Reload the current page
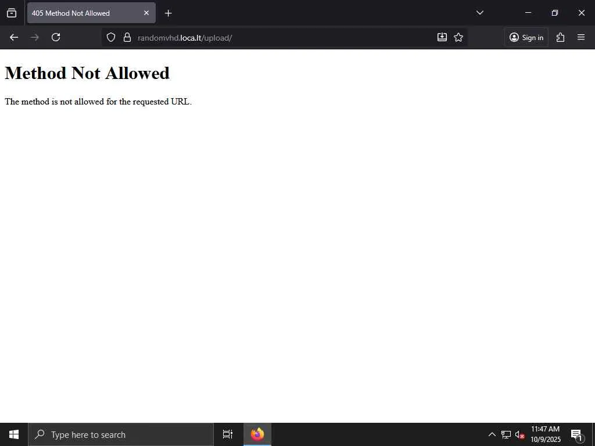The width and height of the screenshot is (595, 446). [56, 37]
